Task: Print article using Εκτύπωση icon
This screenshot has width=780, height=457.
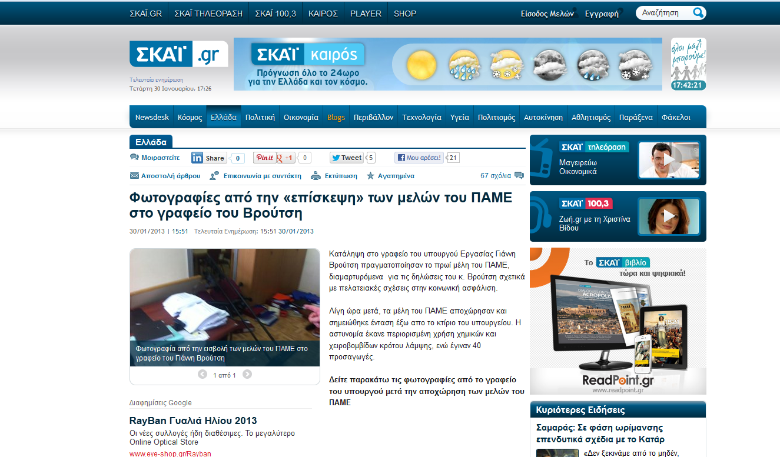Action: pyautogui.click(x=334, y=176)
